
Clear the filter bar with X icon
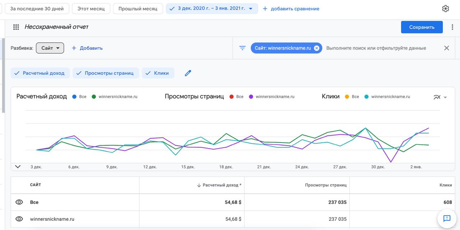(x=446, y=48)
